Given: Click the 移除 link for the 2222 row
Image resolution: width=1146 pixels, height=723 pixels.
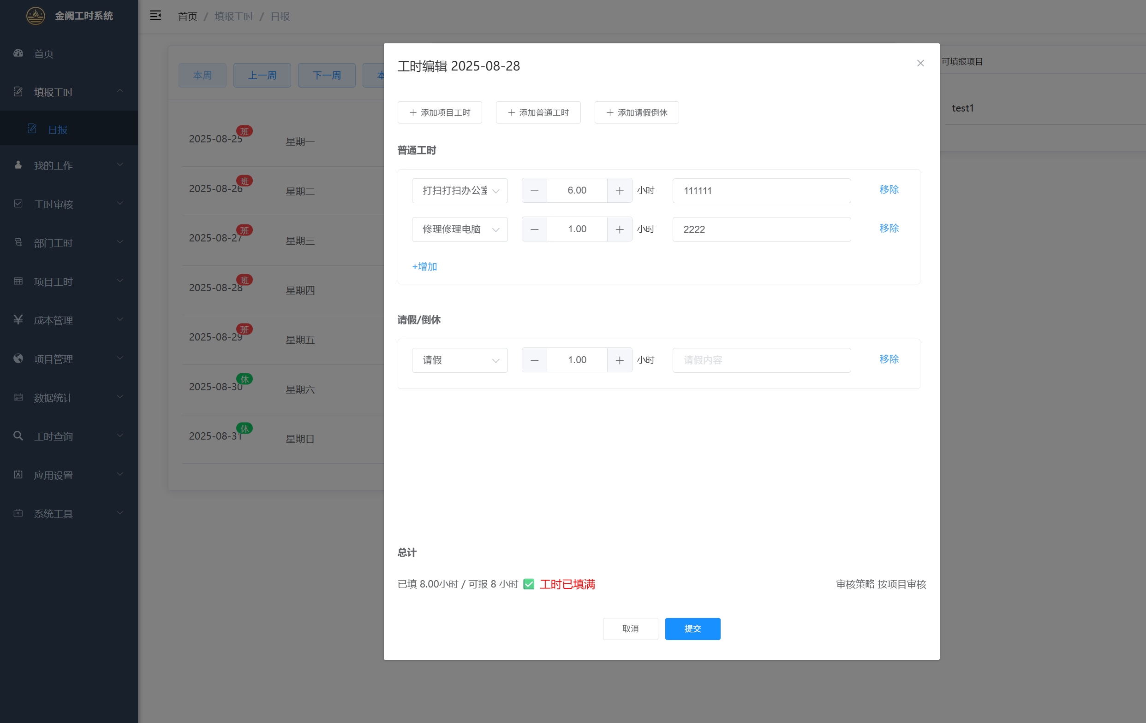Looking at the screenshot, I should pos(889,228).
